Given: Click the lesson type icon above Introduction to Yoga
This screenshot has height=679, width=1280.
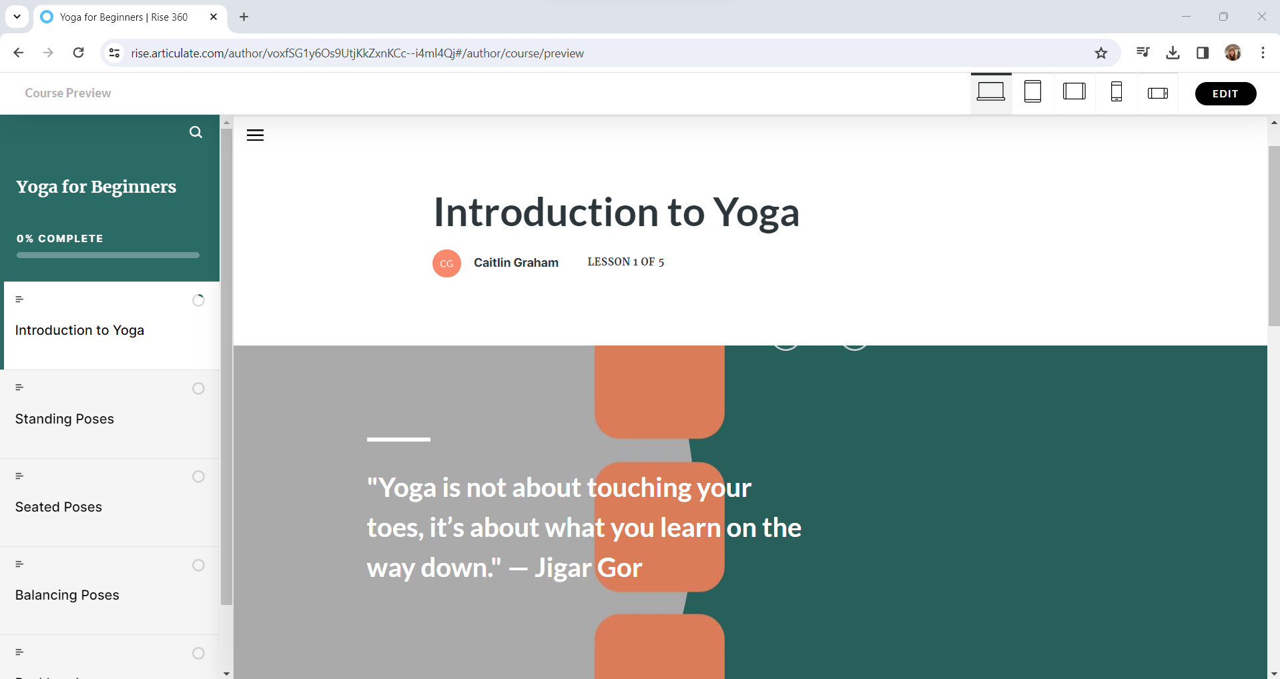Looking at the screenshot, I should tap(19, 299).
